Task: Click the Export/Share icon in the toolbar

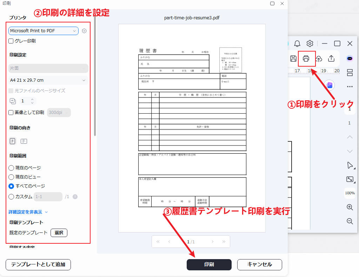Action: (331, 59)
